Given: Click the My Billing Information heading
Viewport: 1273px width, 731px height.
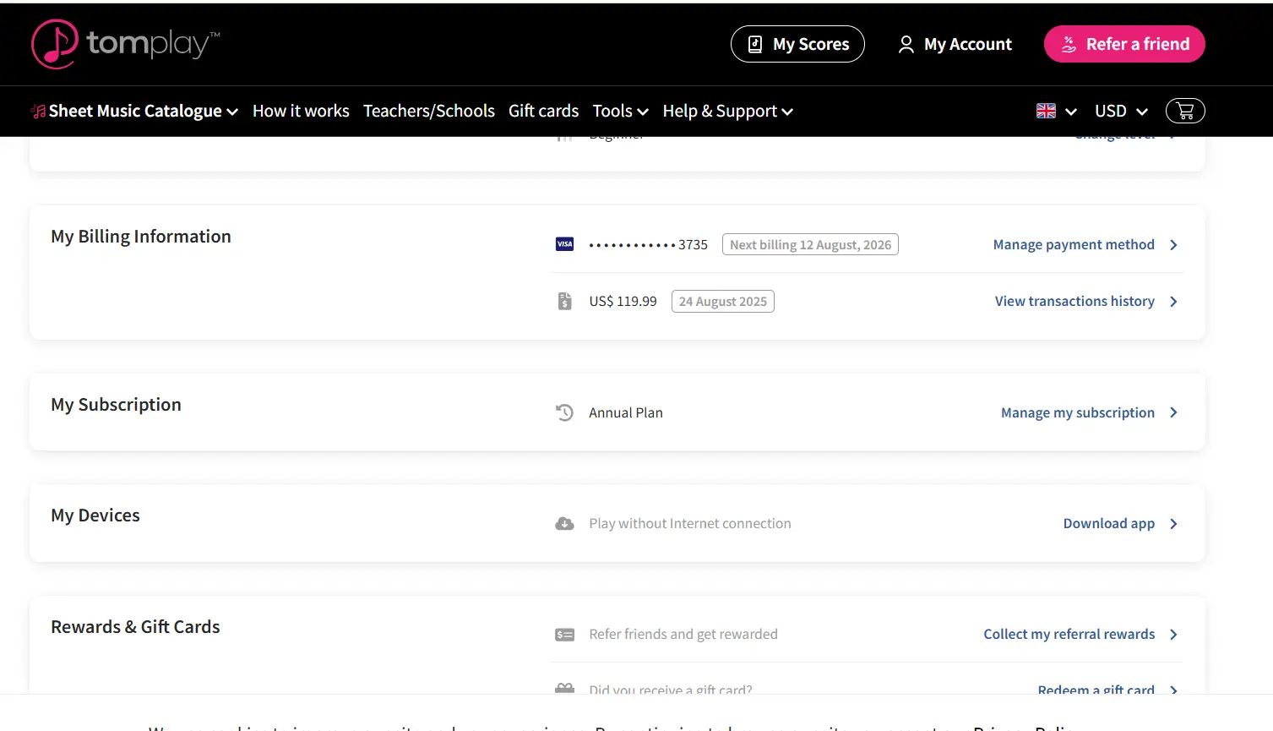Looking at the screenshot, I should pyautogui.click(x=141, y=237).
